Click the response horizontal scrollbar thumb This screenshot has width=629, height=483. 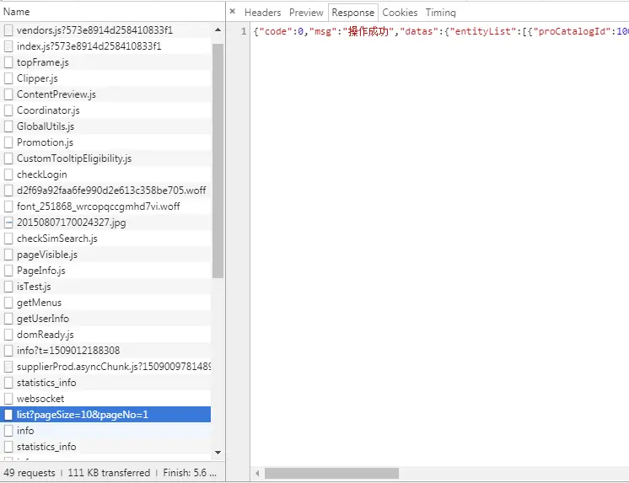coord(331,474)
